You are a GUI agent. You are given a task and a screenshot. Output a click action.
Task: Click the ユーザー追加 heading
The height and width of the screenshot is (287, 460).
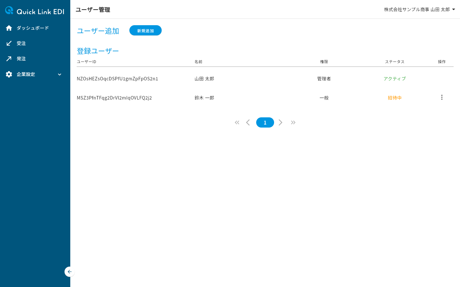coord(98,31)
